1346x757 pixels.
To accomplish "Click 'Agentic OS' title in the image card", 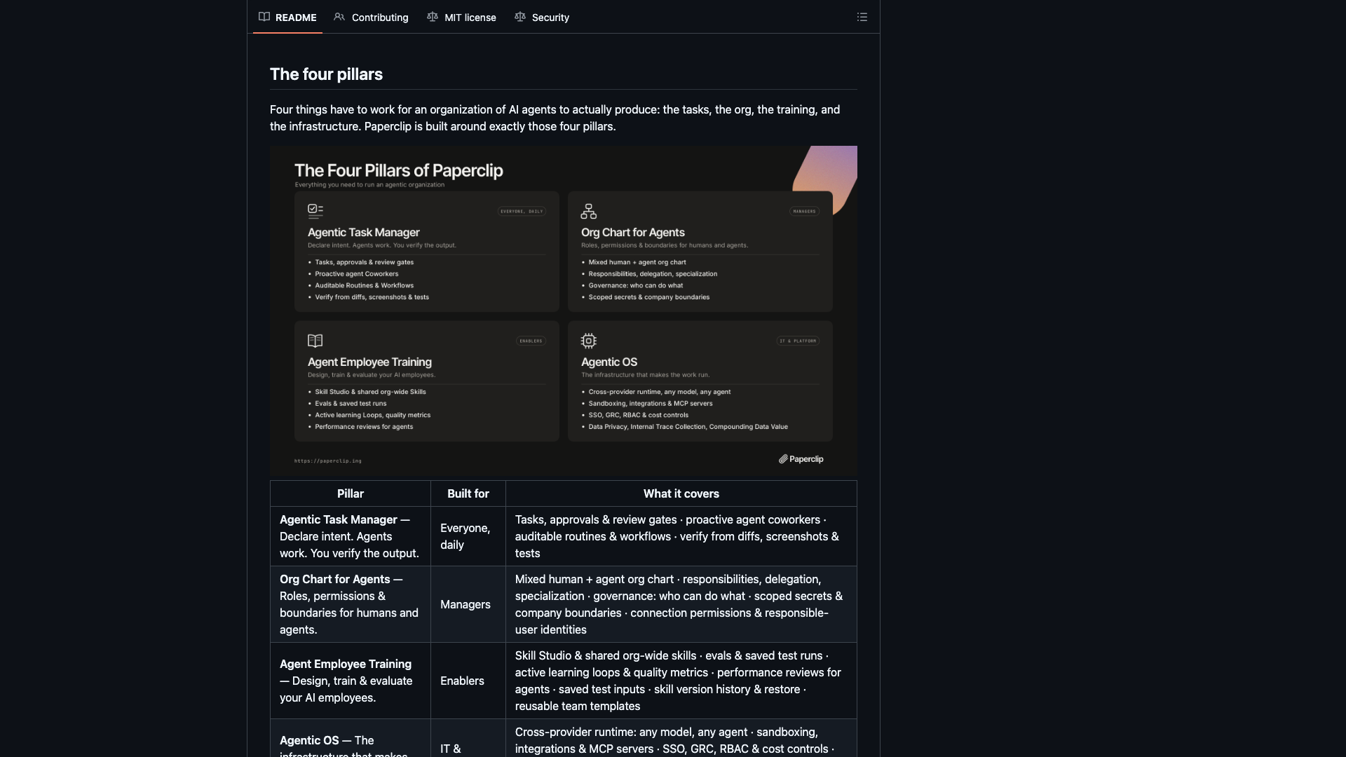I will click(609, 362).
